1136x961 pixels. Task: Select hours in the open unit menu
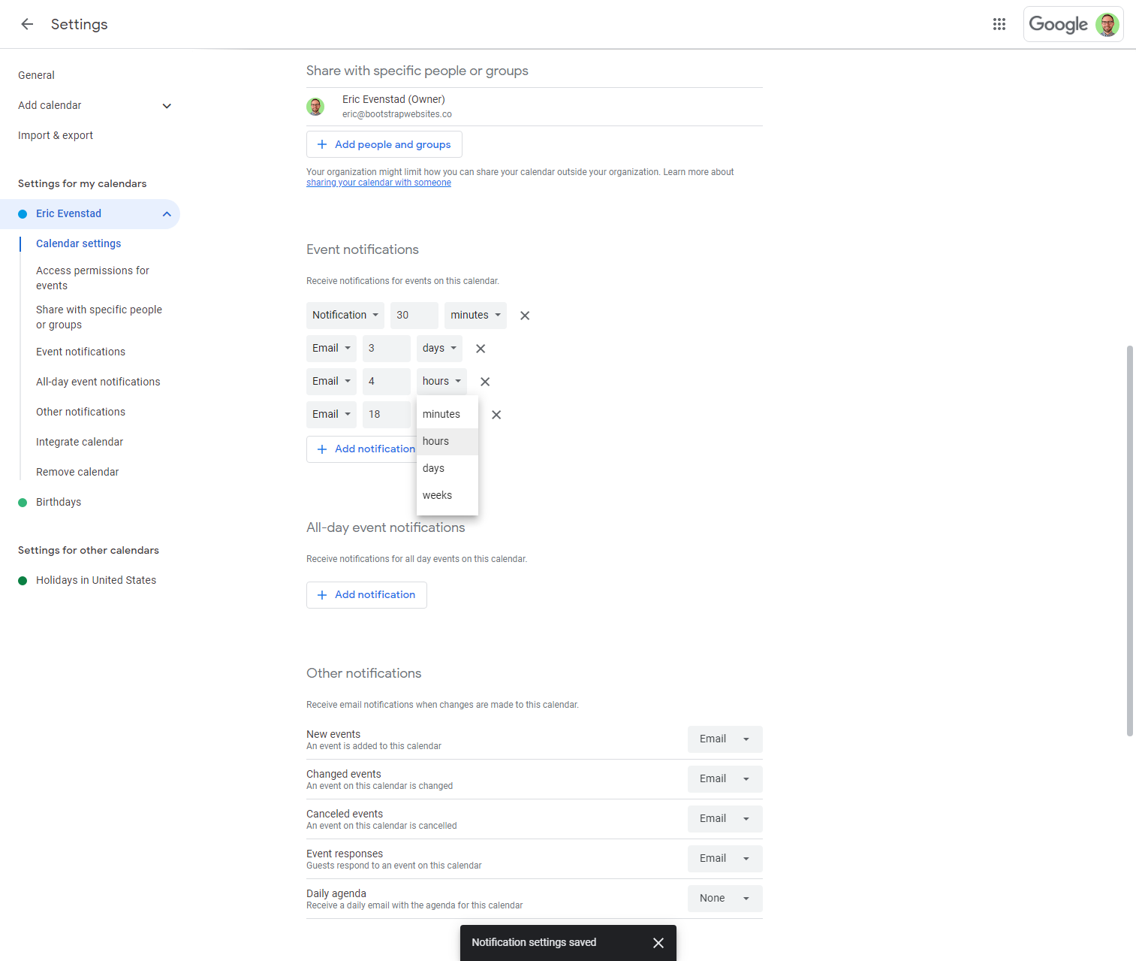click(x=447, y=442)
